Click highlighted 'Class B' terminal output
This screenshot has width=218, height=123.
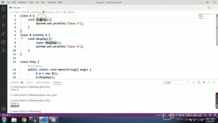15,106
